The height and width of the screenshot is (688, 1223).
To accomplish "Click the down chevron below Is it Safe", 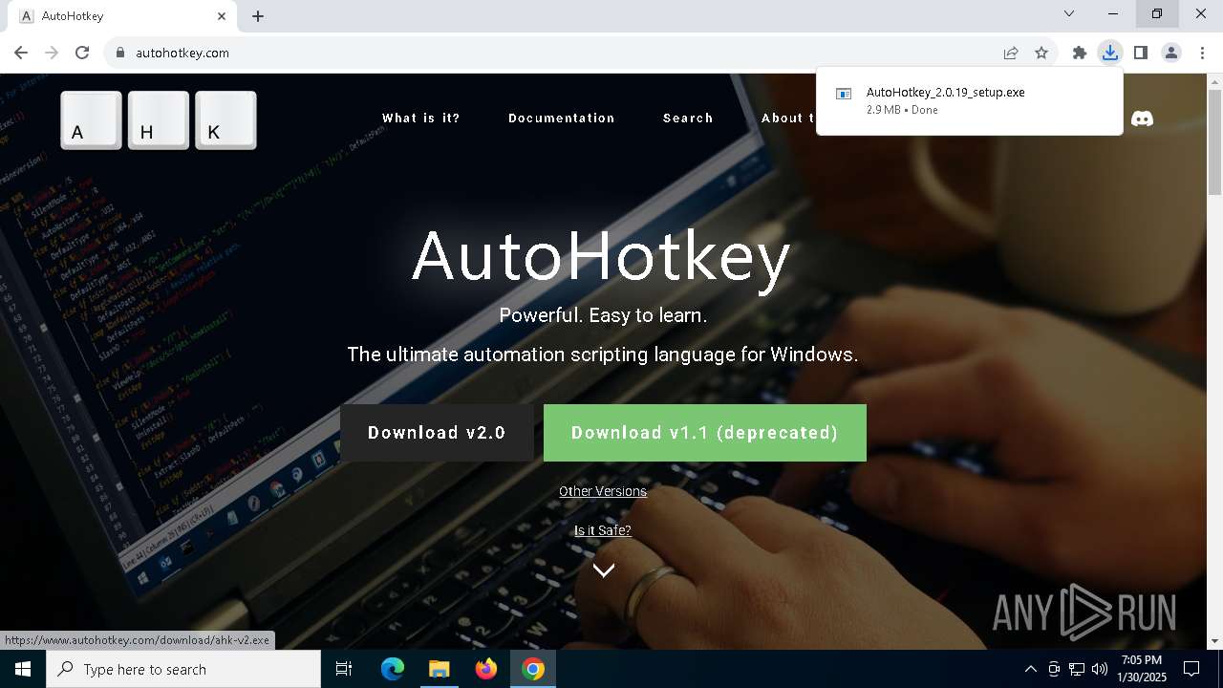I will pyautogui.click(x=603, y=570).
